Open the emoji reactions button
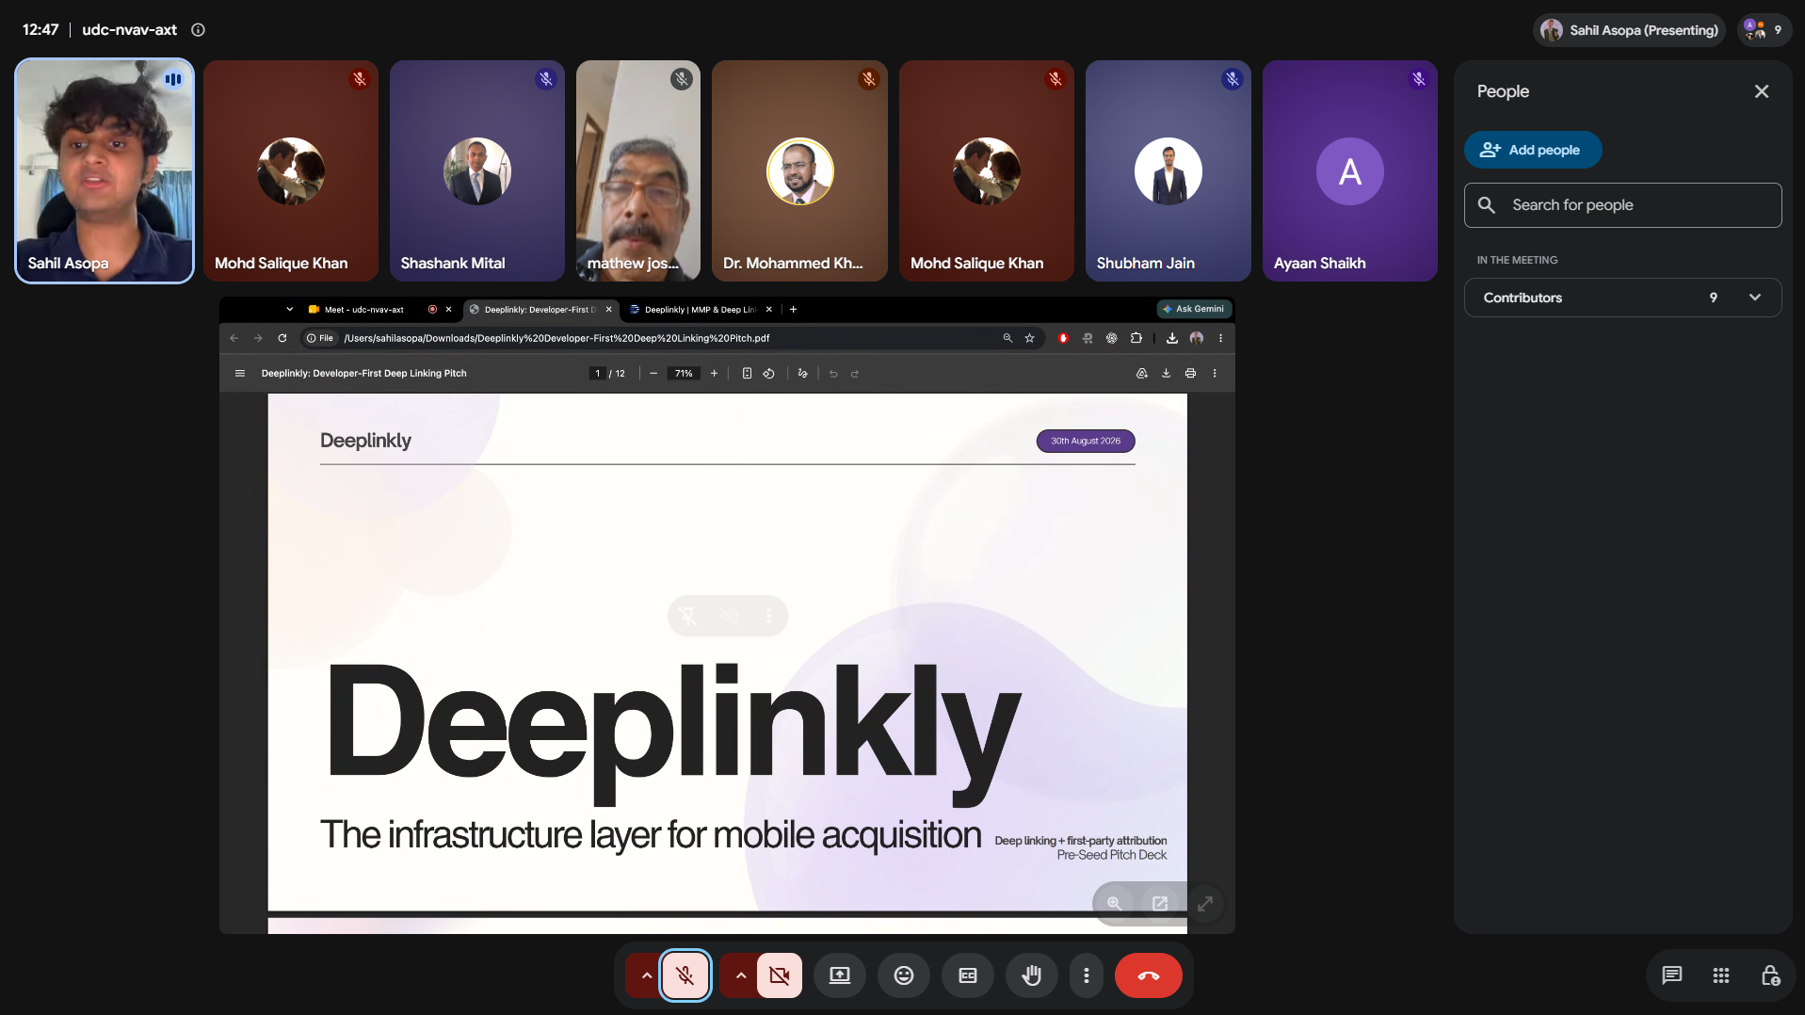 coord(904,975)
